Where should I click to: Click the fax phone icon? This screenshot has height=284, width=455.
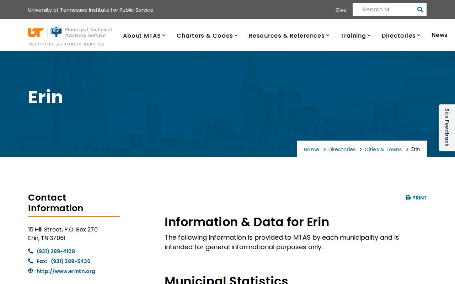click(x=31, y=261)
